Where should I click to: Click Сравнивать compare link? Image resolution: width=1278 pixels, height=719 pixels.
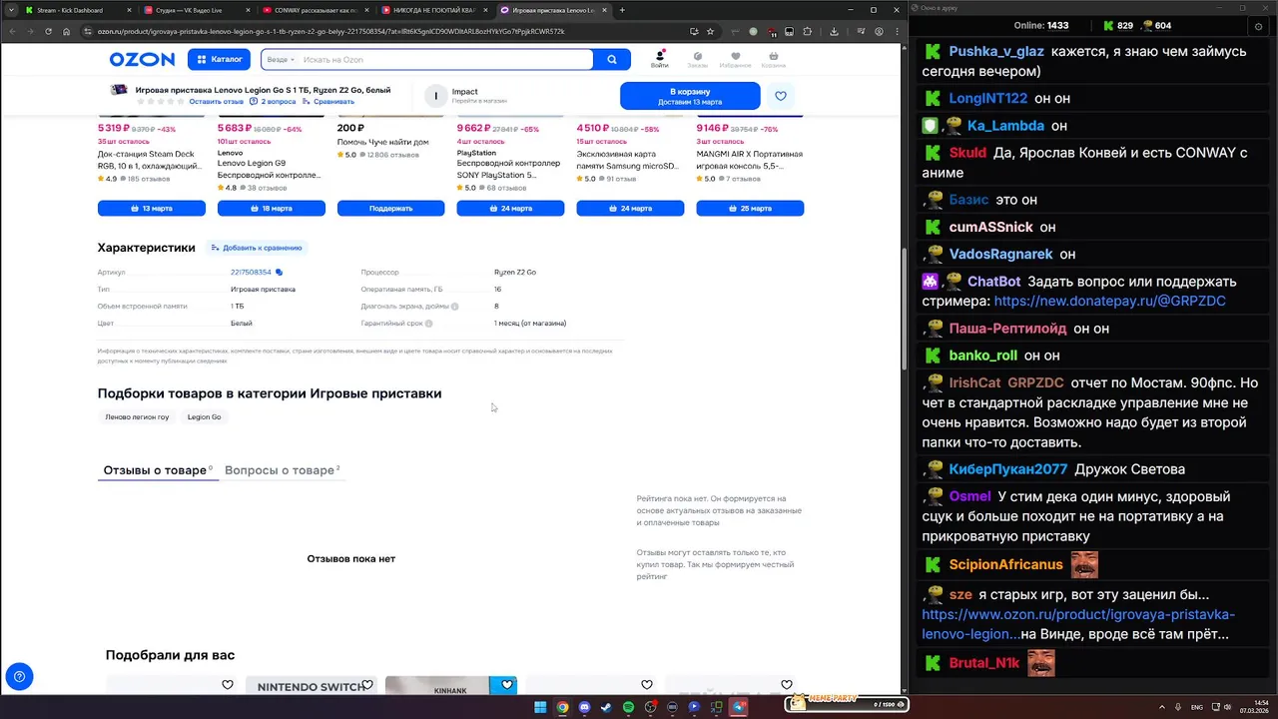coord(328,102)
